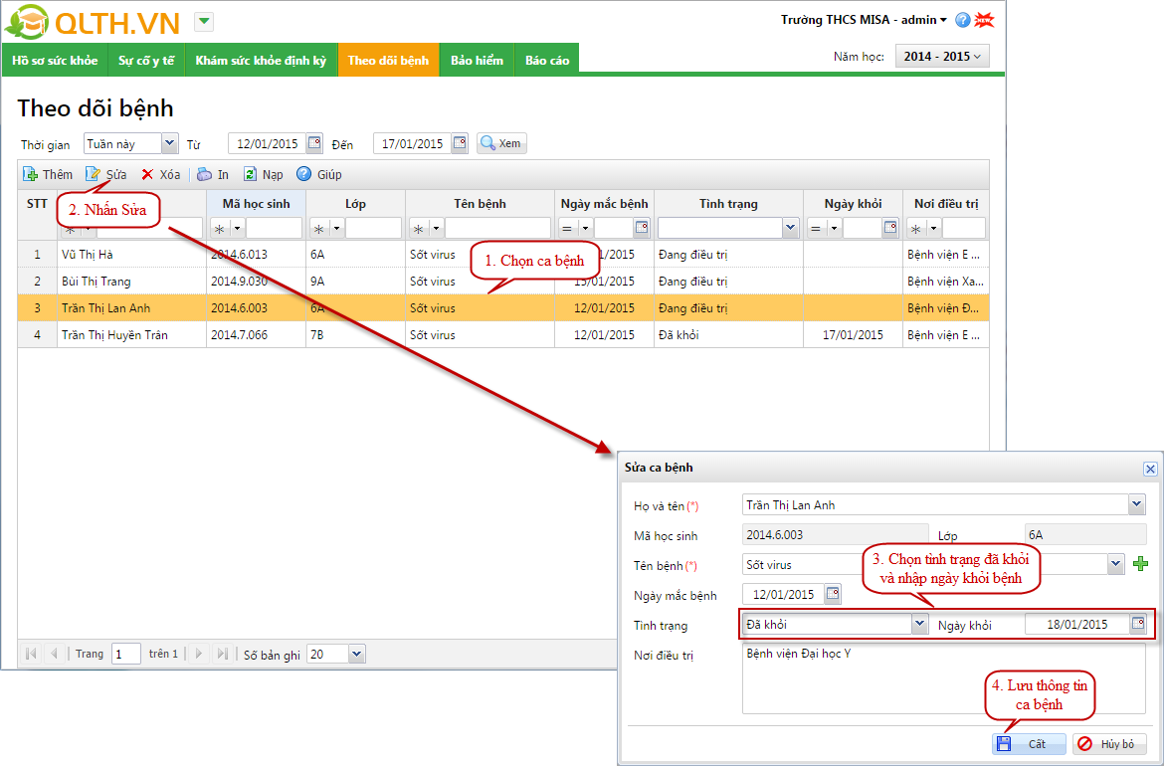This screenshot has width=1166, height=767.
Task: Click the Hủy bỏ cancel button
Action: pos(1109,744)
